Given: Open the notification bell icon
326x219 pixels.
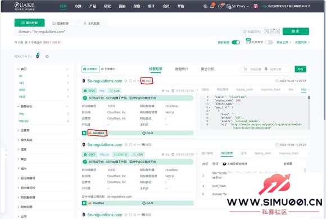Looking at the screenshot, I should coord(212,6).
